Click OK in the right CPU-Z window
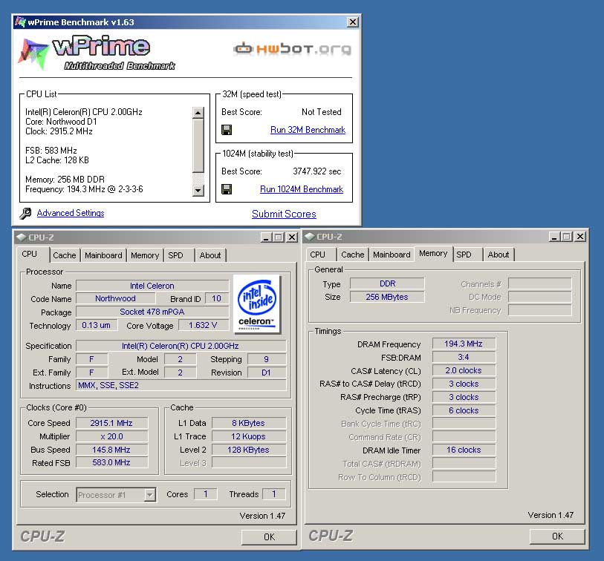The image size is (604, 561). [x=557, y=537]
